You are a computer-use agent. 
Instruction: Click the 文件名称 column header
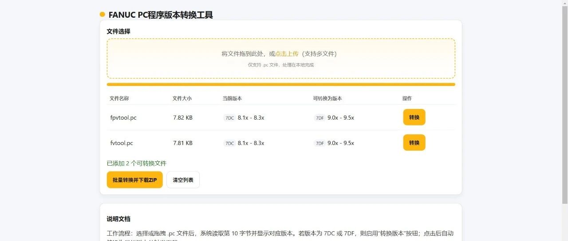tap(119, 98)
